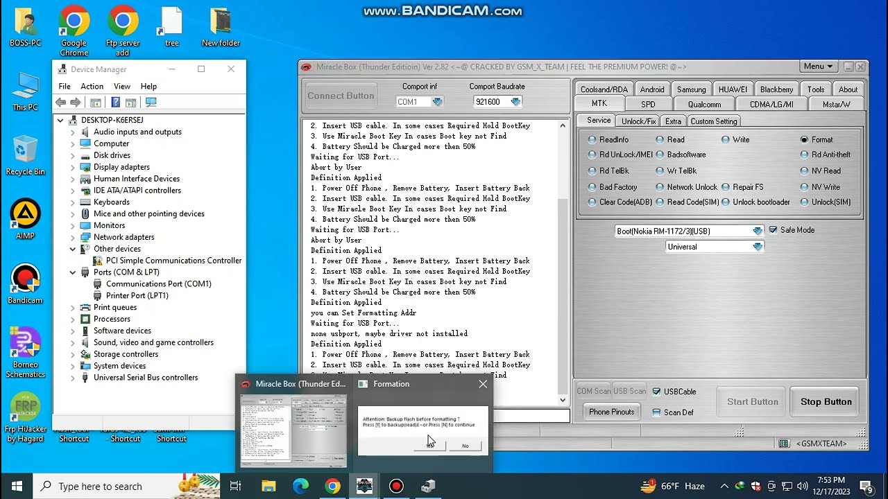Image resolution: width=888 pixels, height=499 pixels.
Task: Choose the Network Unlock radio button
Action: click(x=687, y=187)
